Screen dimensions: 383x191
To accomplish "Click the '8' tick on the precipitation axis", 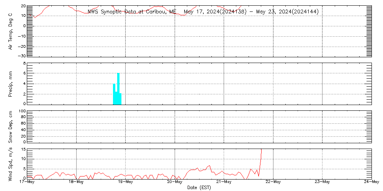I will pos(25,63).
